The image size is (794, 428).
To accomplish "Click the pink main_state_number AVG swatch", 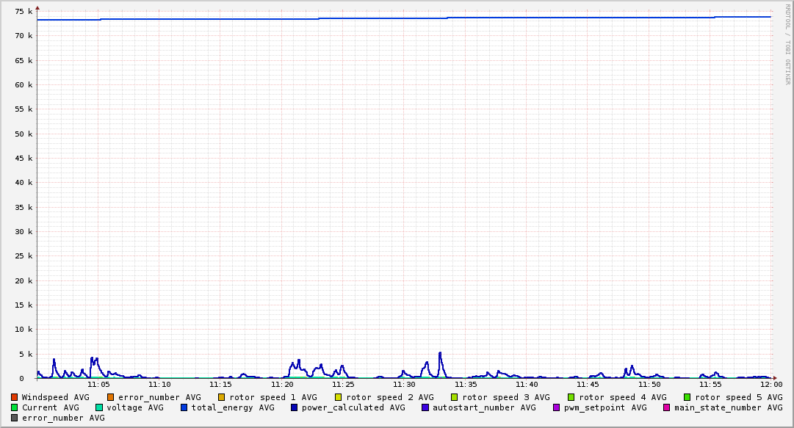I will click(x=667, y=407).
